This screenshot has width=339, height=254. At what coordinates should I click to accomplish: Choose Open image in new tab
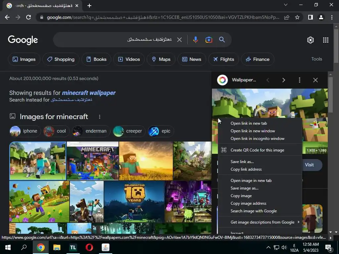pyautogui.click(x=260, y=181)
